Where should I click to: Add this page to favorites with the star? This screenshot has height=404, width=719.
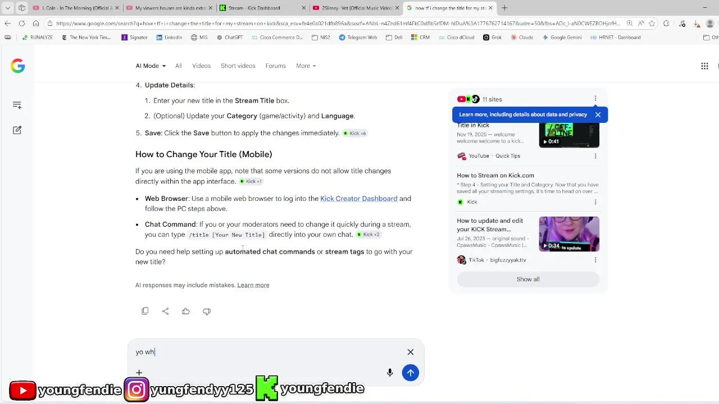[x=652, y=23]
